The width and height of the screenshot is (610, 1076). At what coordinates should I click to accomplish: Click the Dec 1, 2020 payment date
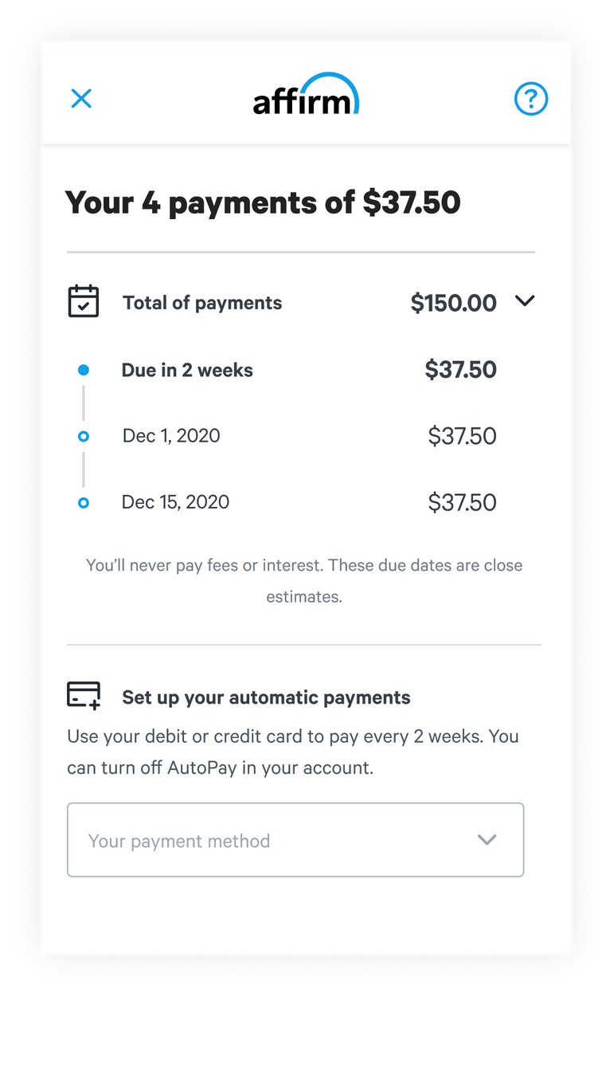[171, 436]
